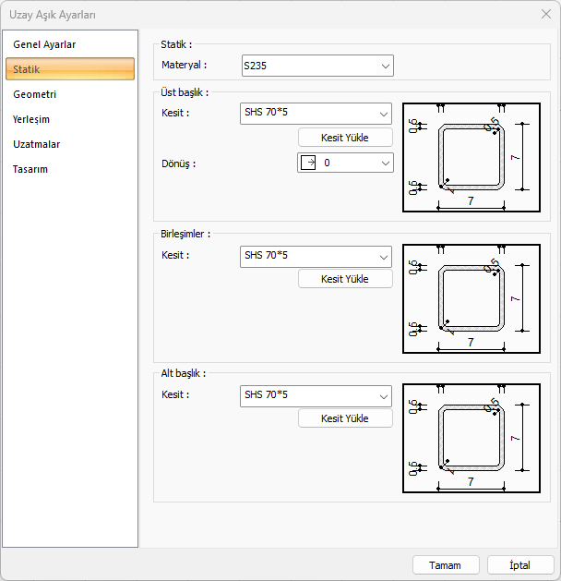Cancel the dialog with İptal
Screen dimensions: 561x581
tap(520, 564)
